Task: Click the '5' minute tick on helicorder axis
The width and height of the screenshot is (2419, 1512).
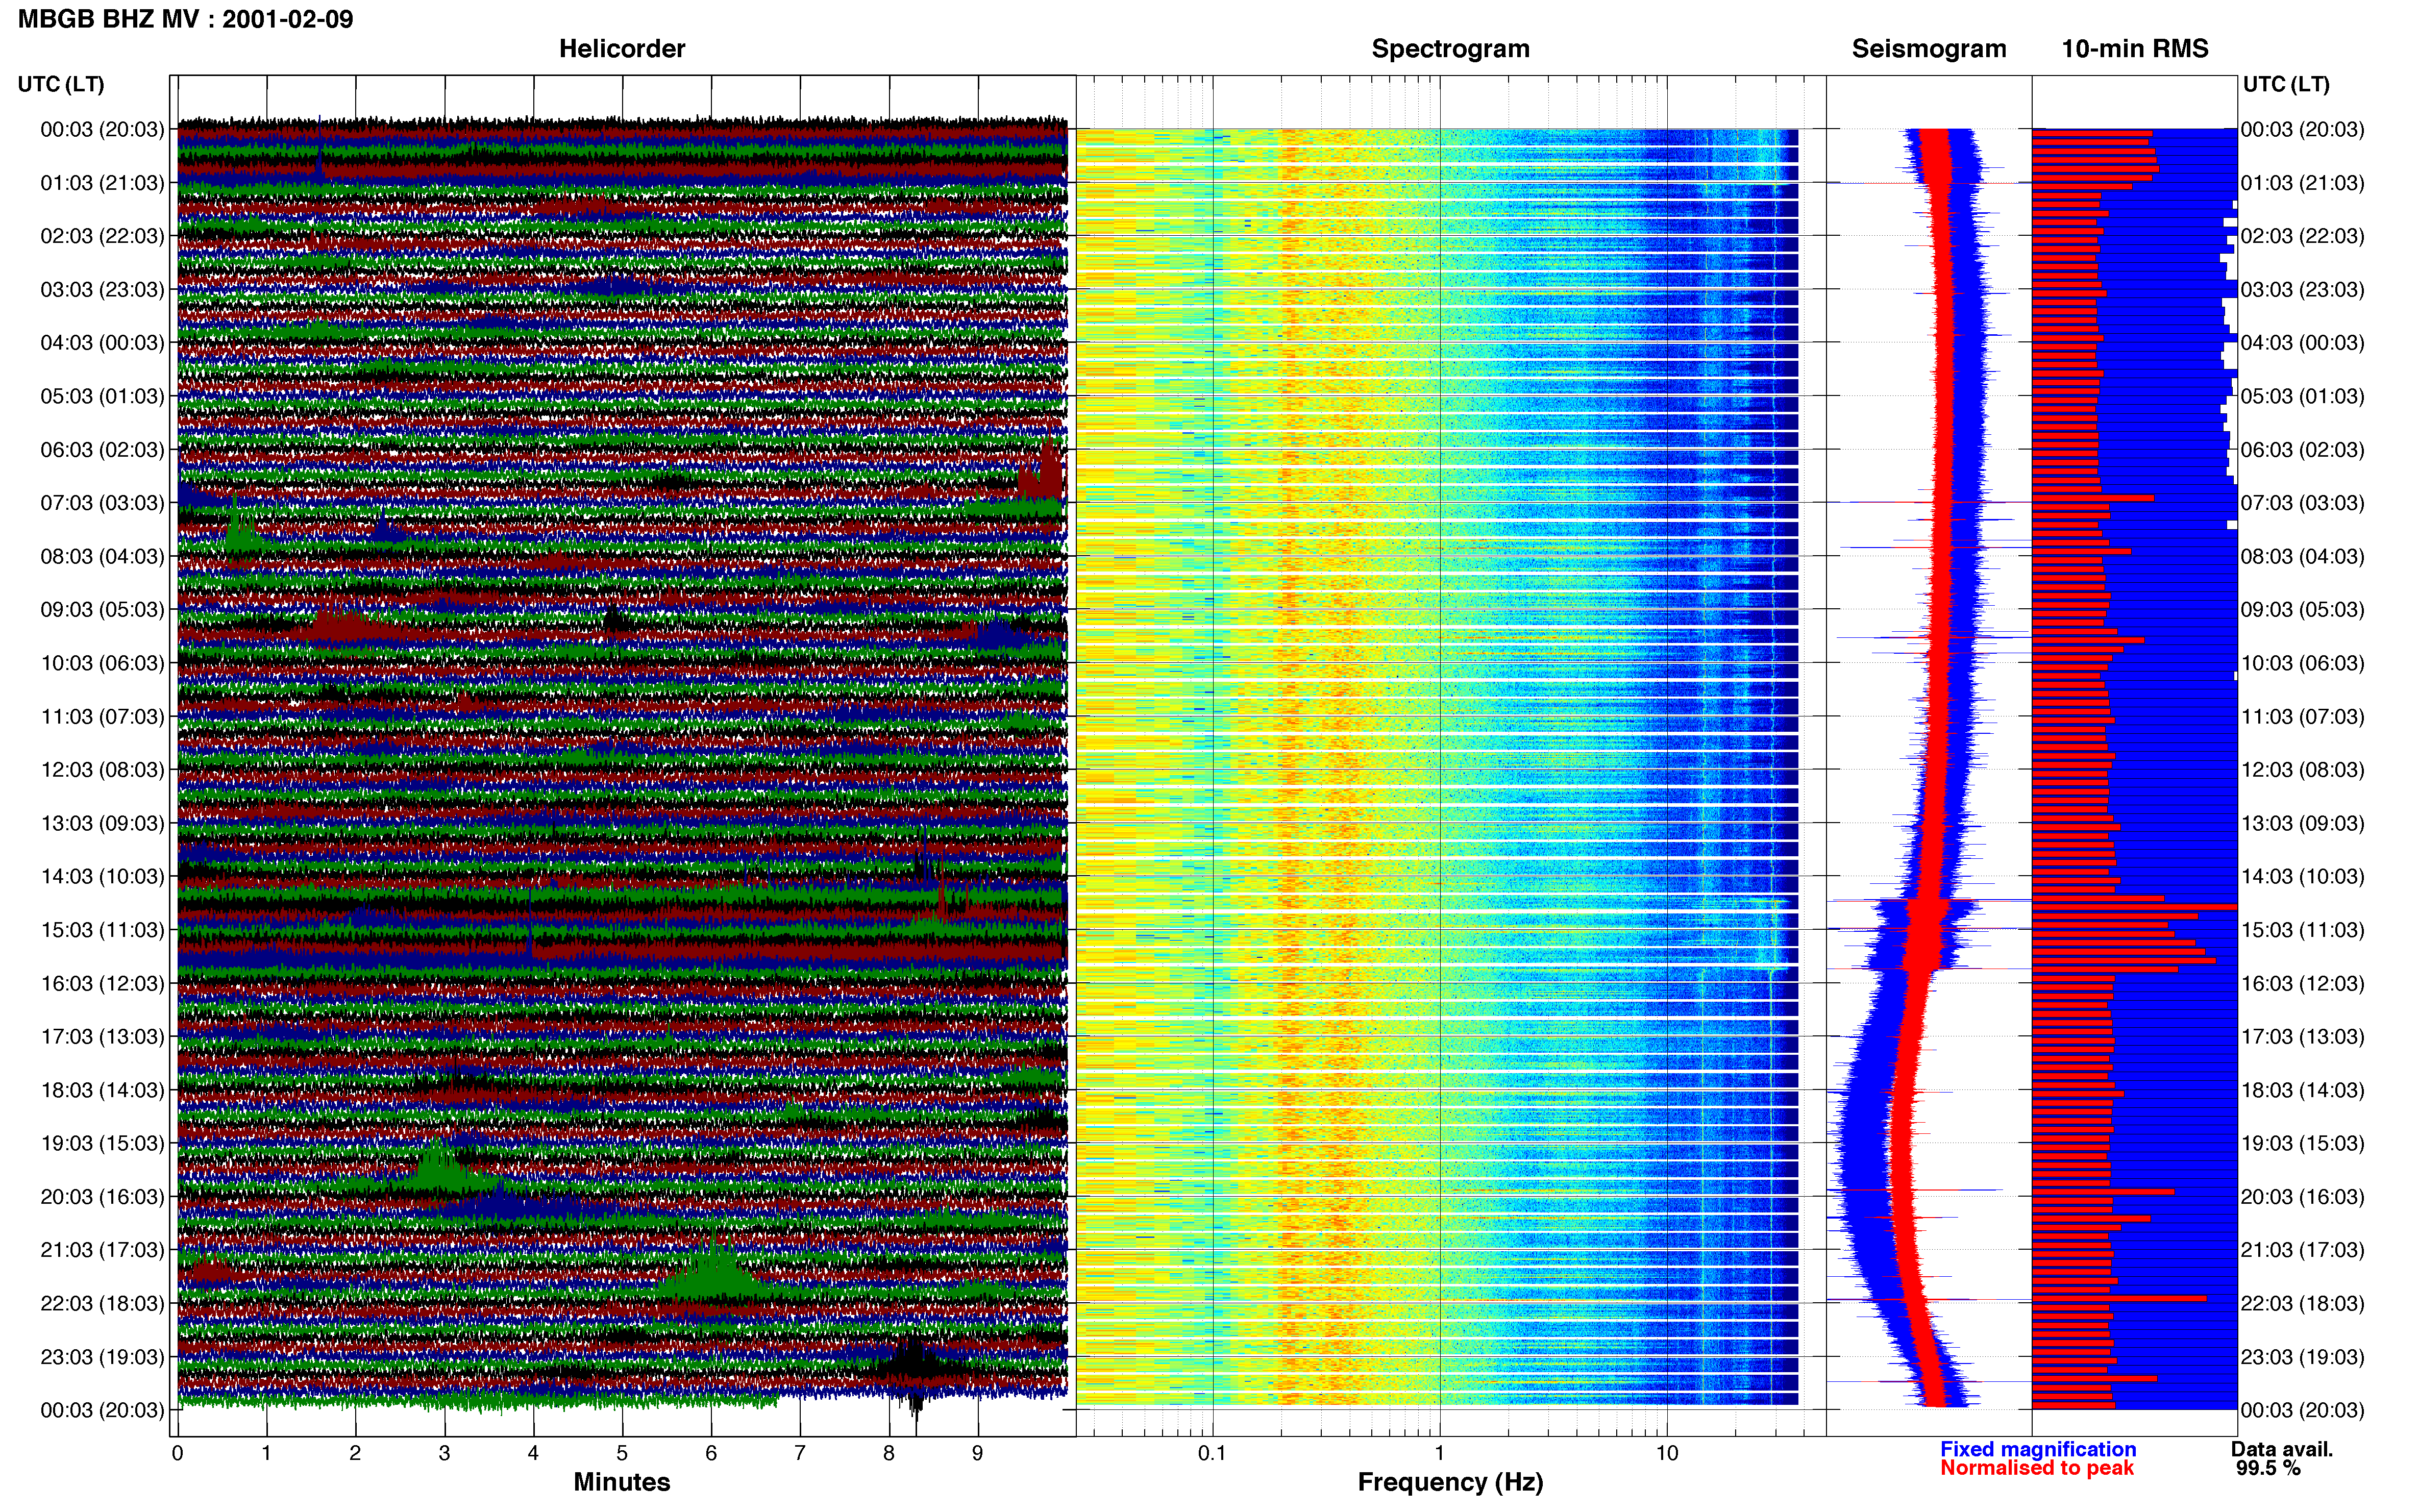Action: 622,1453
